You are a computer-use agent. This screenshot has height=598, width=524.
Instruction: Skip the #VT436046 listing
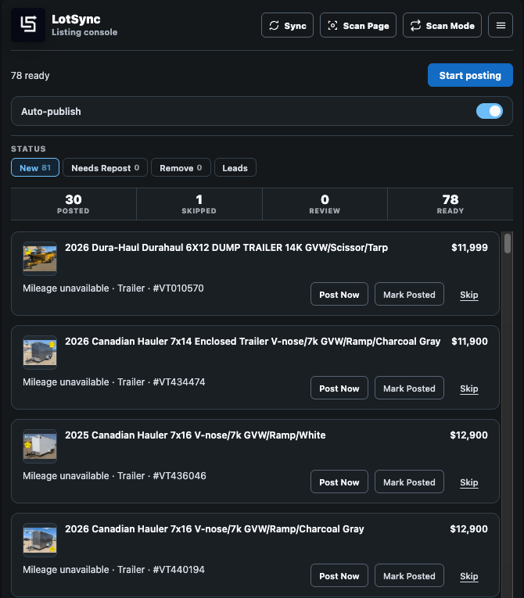(469, 482)
